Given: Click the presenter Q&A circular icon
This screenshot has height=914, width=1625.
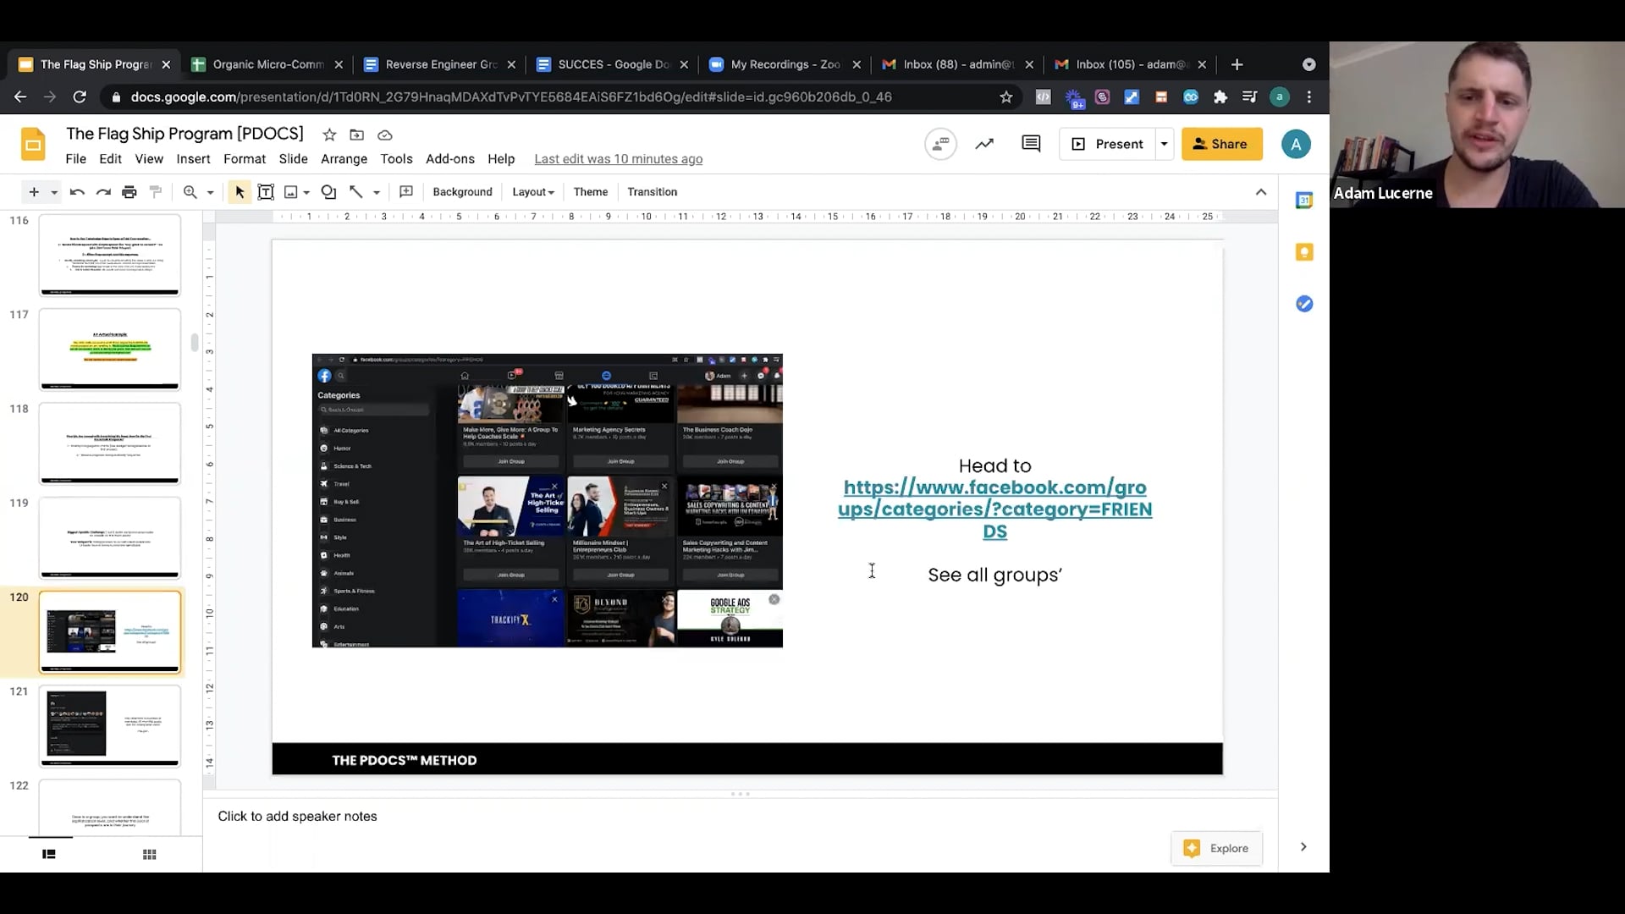Looking at the screenshot, I should [x=940, y=144].
